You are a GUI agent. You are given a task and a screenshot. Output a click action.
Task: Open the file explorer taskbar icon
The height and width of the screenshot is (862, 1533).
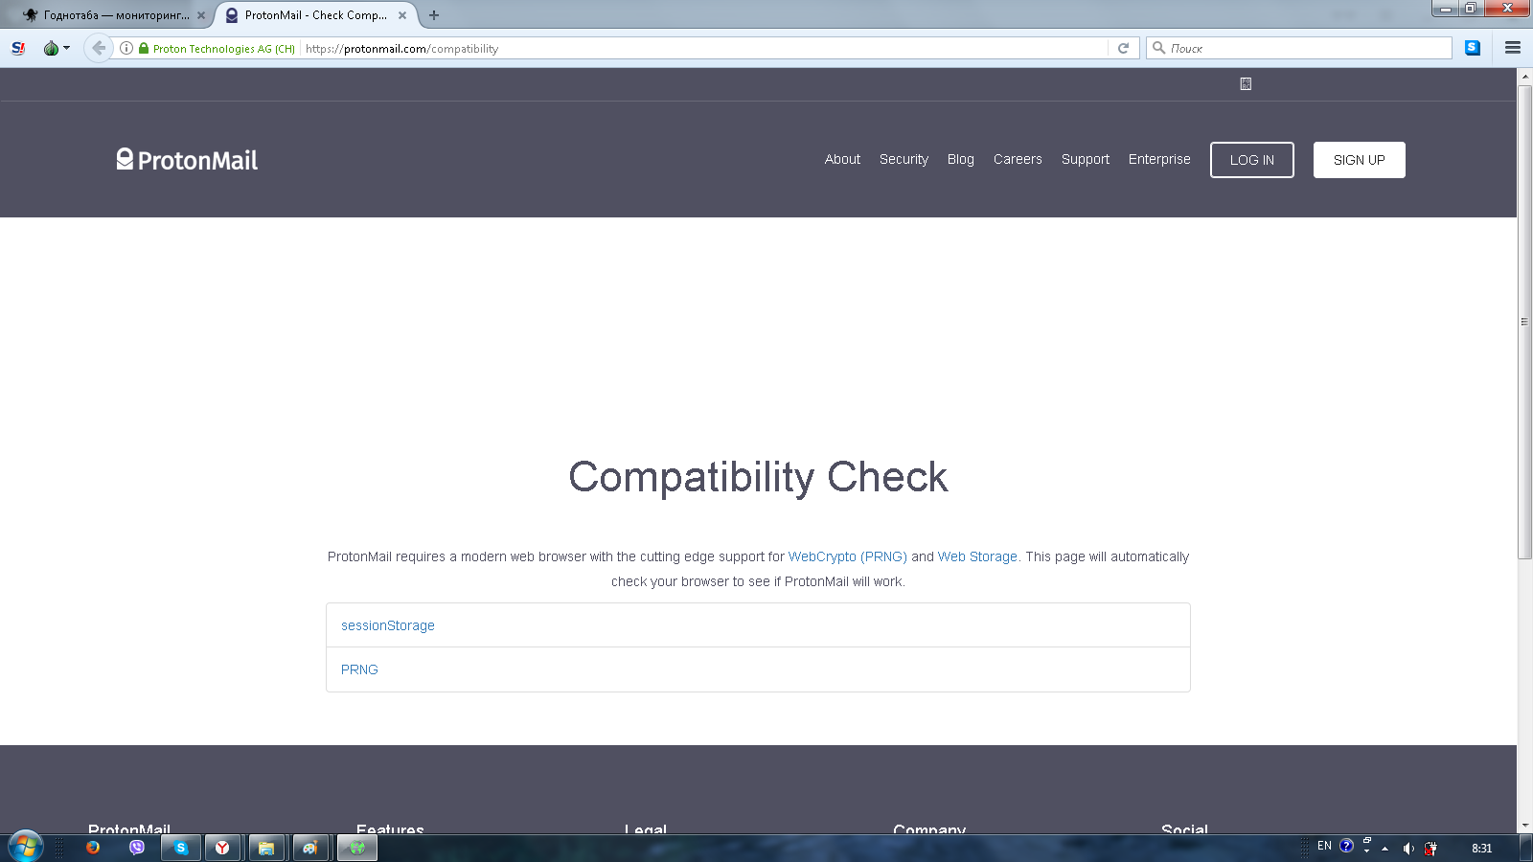tap(266, 848)
